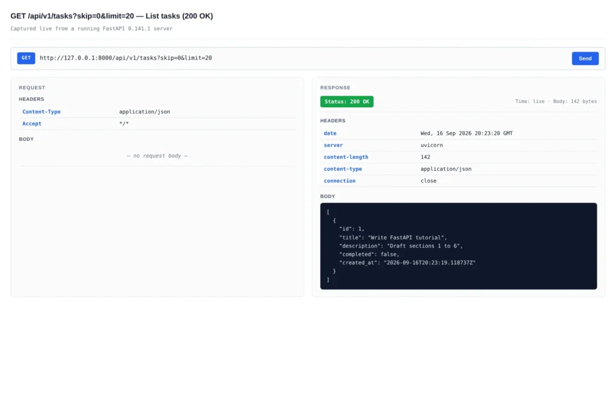Click the 'no request body' placeholder text

[157, 155]
